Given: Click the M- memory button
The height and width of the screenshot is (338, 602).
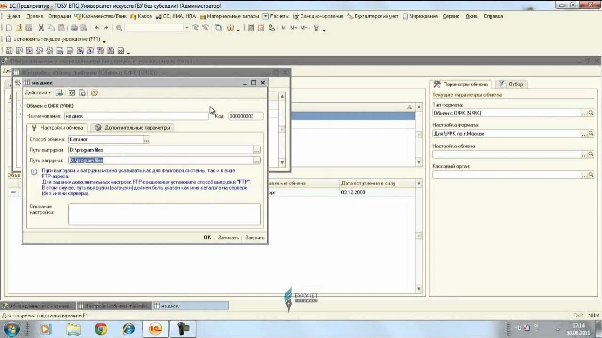Looking at the screenshot, I should pyautogui.click(x=304, y=28).
